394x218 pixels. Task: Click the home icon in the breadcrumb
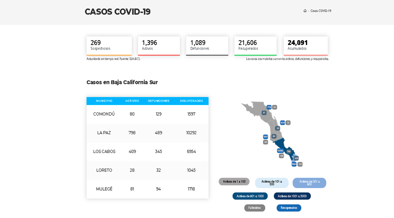[305, 11]
